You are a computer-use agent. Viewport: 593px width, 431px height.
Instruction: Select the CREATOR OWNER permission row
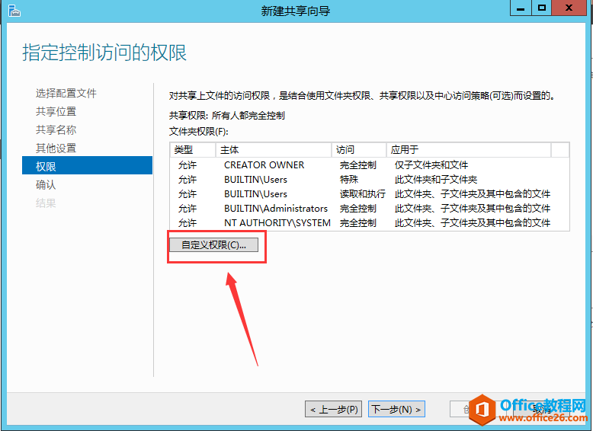point(370,165)
